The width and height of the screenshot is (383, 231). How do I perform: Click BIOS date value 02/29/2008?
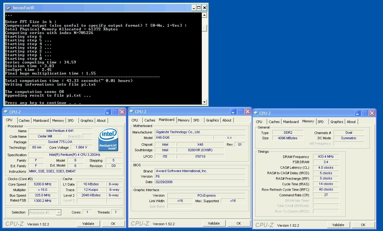[x=200, y=182]
